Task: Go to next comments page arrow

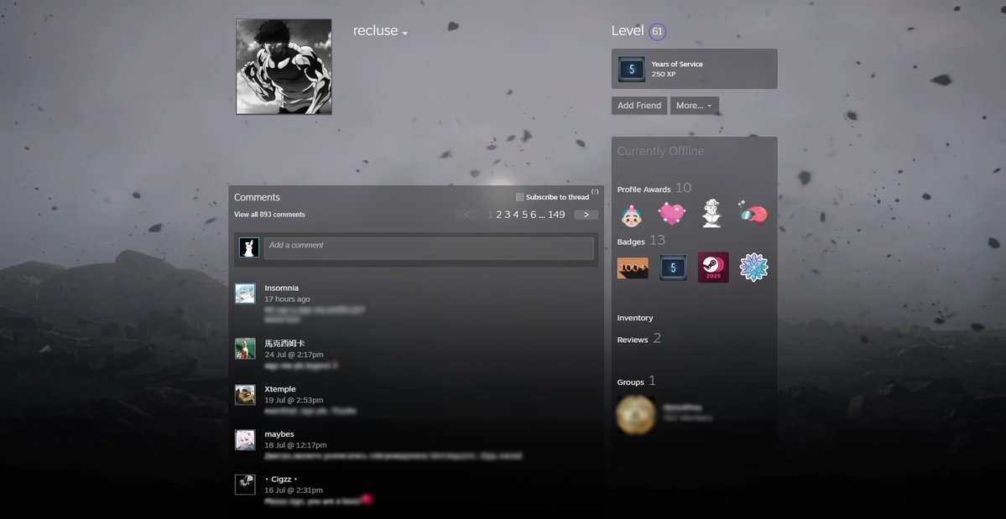Action: pyautogui.click(x=586, y=215)
